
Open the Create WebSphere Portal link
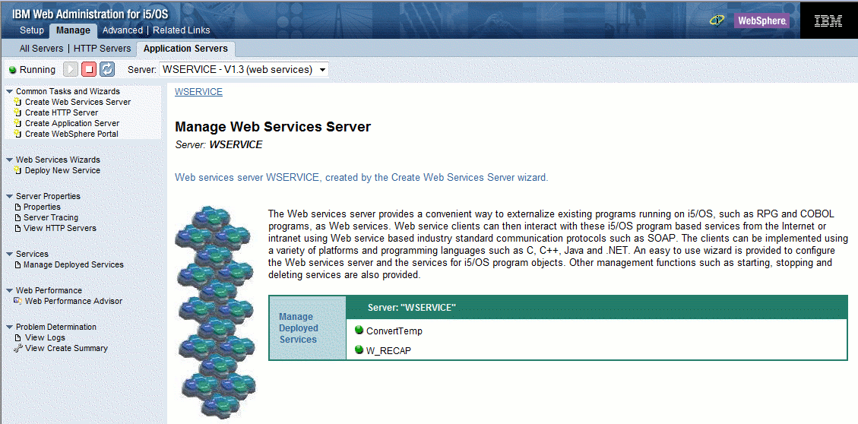[71, 134]
